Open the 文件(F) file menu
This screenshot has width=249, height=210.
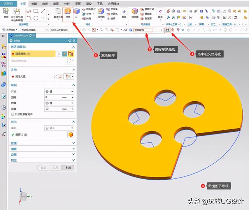8,3
